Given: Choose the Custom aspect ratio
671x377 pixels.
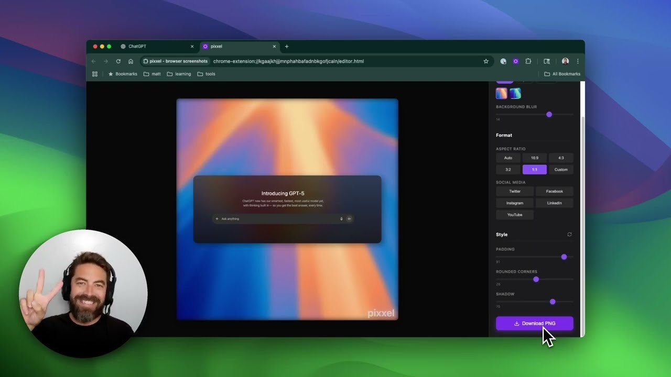Looking at the screenshot, I should [561, 170].
